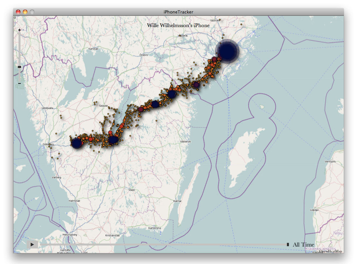This screenshot has width=357, height=264.
Task: Click the "All Time" time range label
Action: (303, 245)
